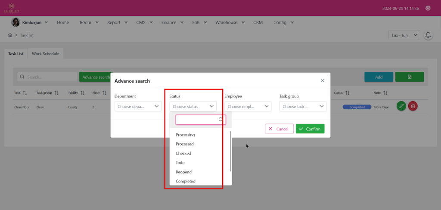Screen dimensions: 441x210
Task: Open the notification bell
Action: tap(428, 35)
